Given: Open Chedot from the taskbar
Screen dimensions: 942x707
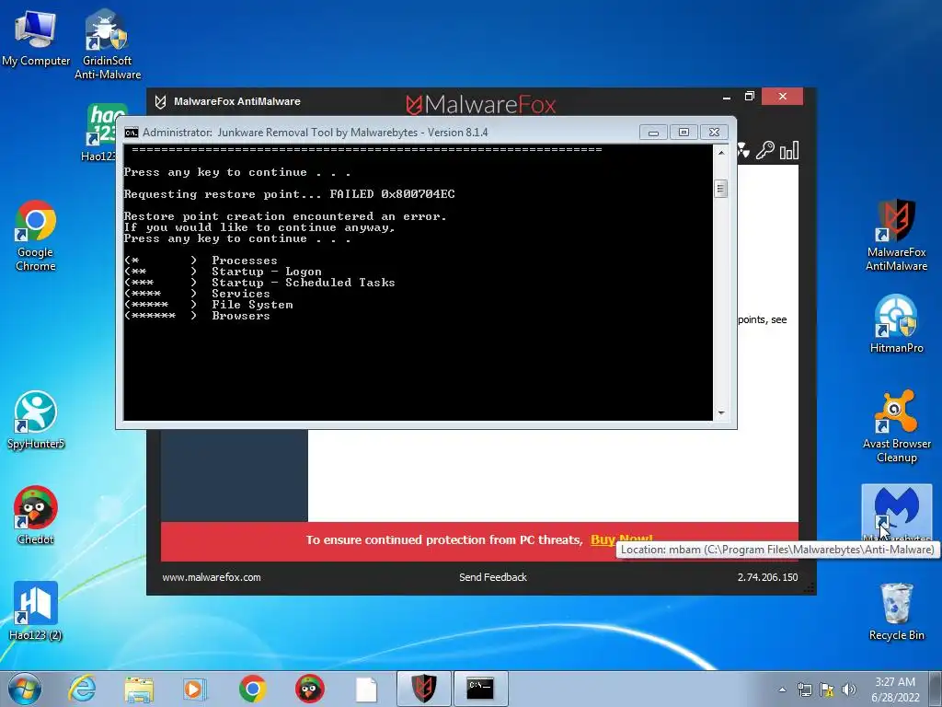Looking at the screenshot, I should tap(309, 689).
